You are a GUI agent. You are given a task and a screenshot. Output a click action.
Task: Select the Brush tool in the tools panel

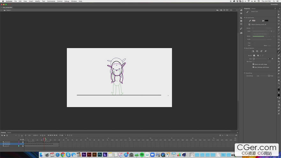[x=279, y=52]
